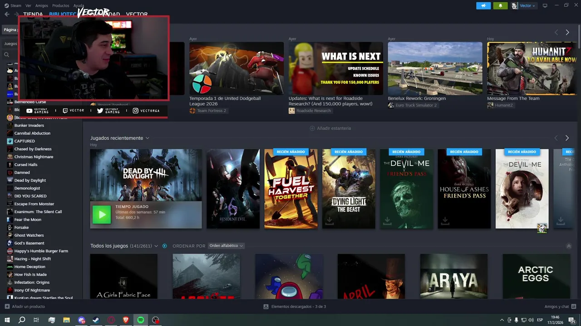Select Demonologist in the sidebar list

[x=27, y=188]
